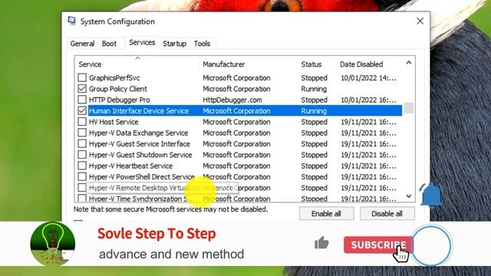Uncheck the Group Policy Client service
Screen dimensions: 491x276
coord(82,89)
